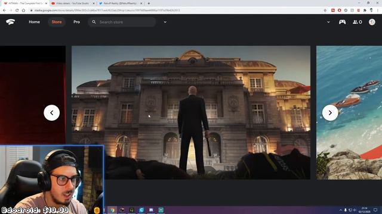Click the Hitman mansion screenshot
Image resolution: width=382 pixels, height=214 pixels.
191,112
